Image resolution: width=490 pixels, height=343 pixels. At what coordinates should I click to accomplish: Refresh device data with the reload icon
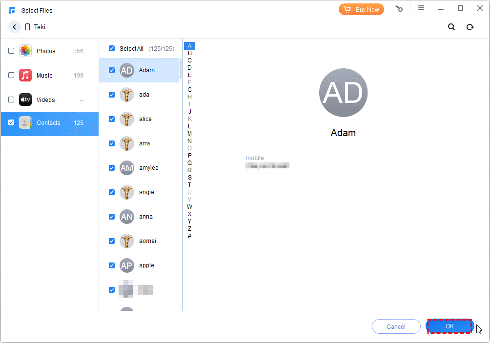click(x=470, y=27)
